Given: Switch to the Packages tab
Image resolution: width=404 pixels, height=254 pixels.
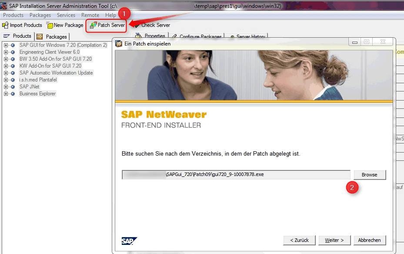Looking at the screenshot, I should [52, 37].
